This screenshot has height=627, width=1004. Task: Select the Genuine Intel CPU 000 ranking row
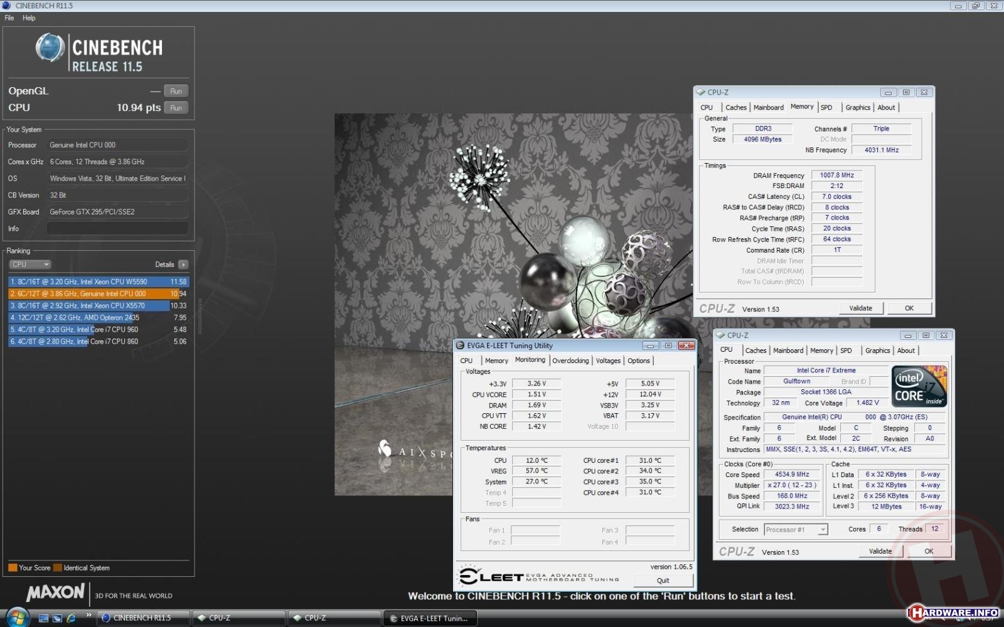pyautogui.click(x=99, y=293)
